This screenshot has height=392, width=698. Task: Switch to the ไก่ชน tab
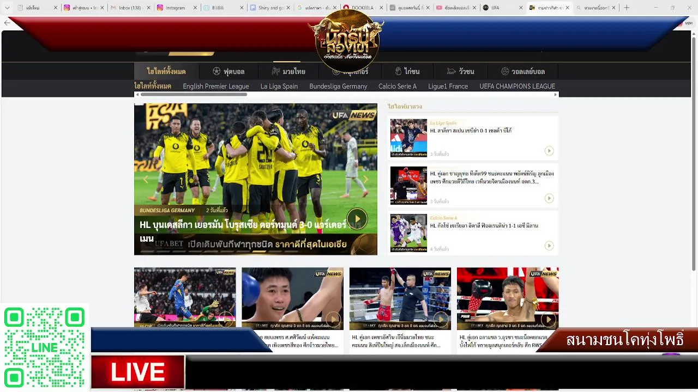[406, 71]
